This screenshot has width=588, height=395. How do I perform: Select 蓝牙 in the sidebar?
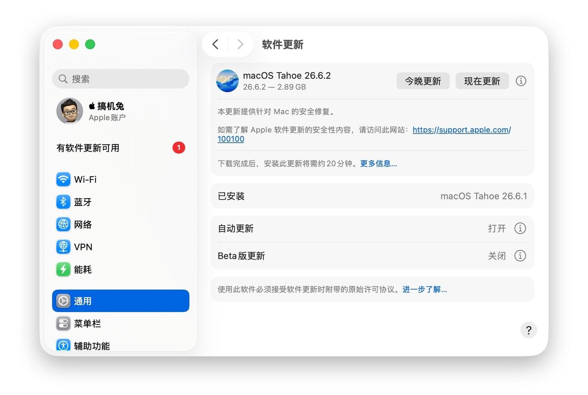click(x=121, y=202)
